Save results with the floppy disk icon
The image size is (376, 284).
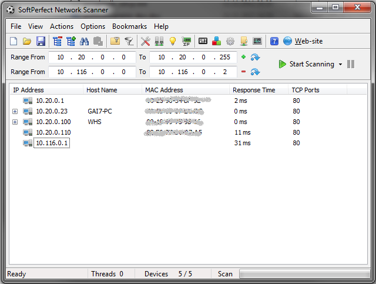41,41
